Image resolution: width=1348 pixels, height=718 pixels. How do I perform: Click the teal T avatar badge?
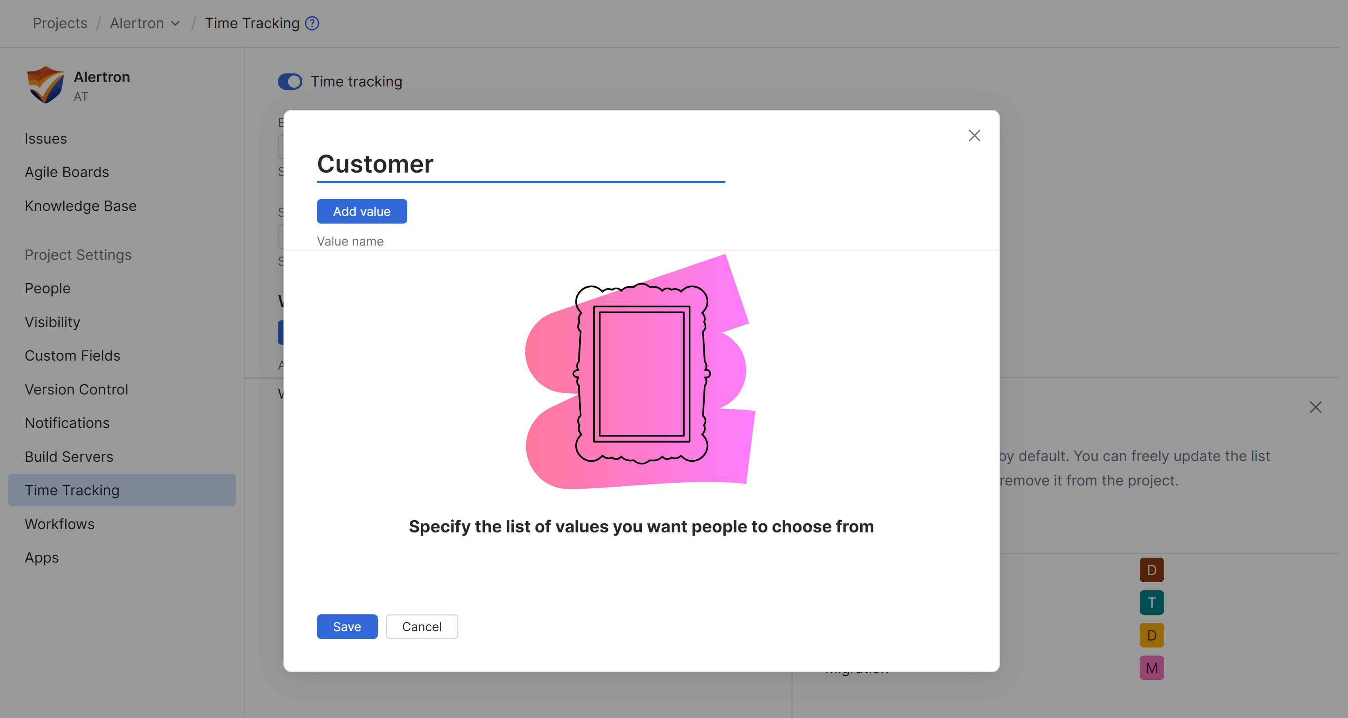[1151, 603]
